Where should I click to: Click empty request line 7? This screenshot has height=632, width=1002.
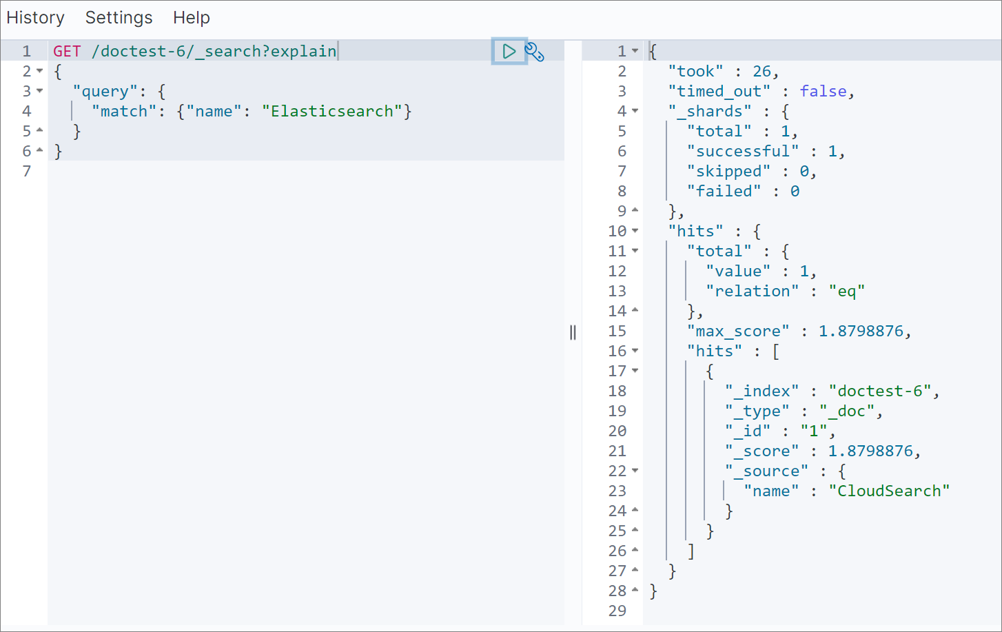point(306,171)
